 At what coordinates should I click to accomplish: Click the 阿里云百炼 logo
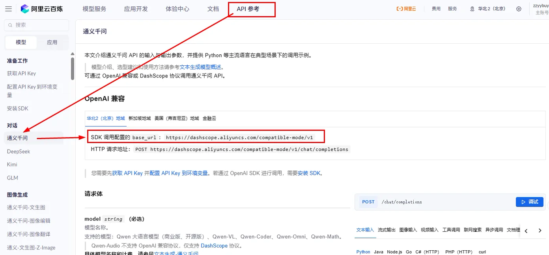click(42, 9)
